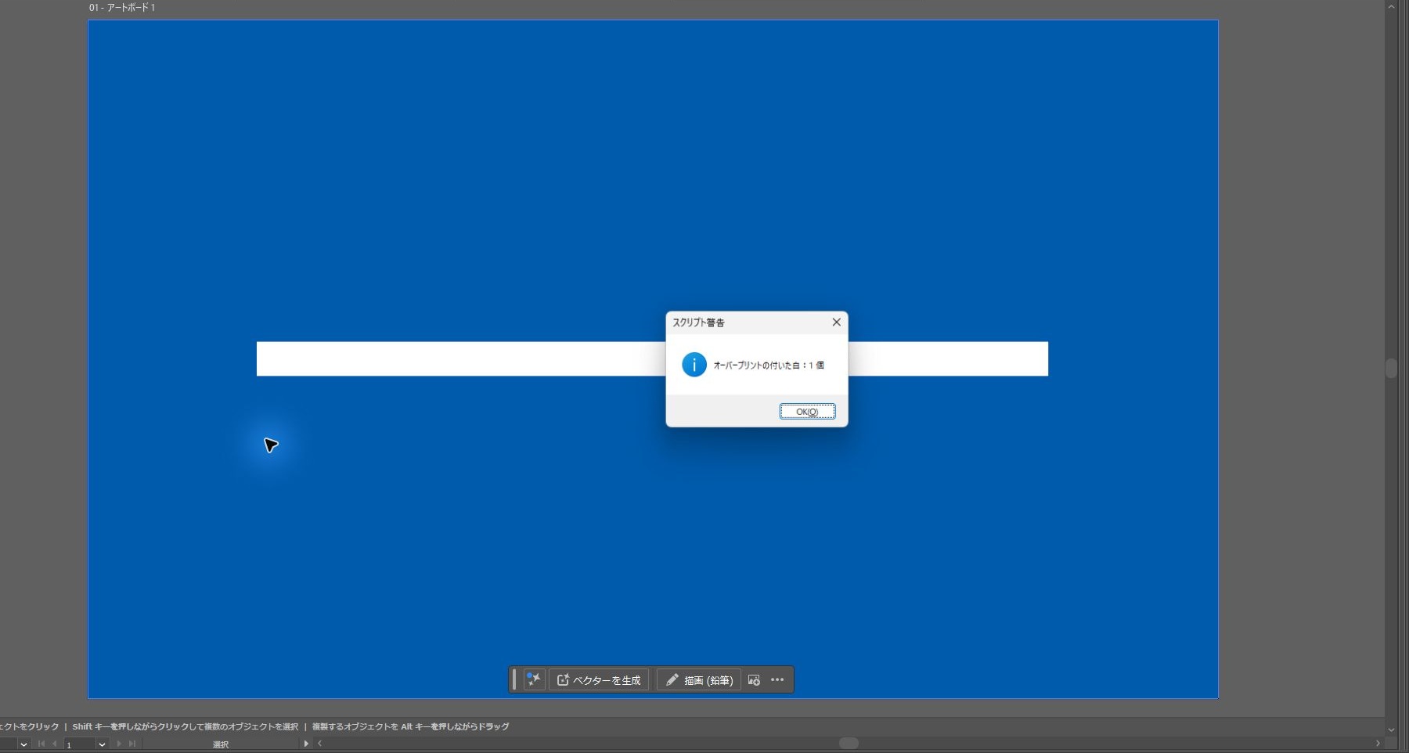Click vertical scrollbar down arrow

click(1391, 730)
